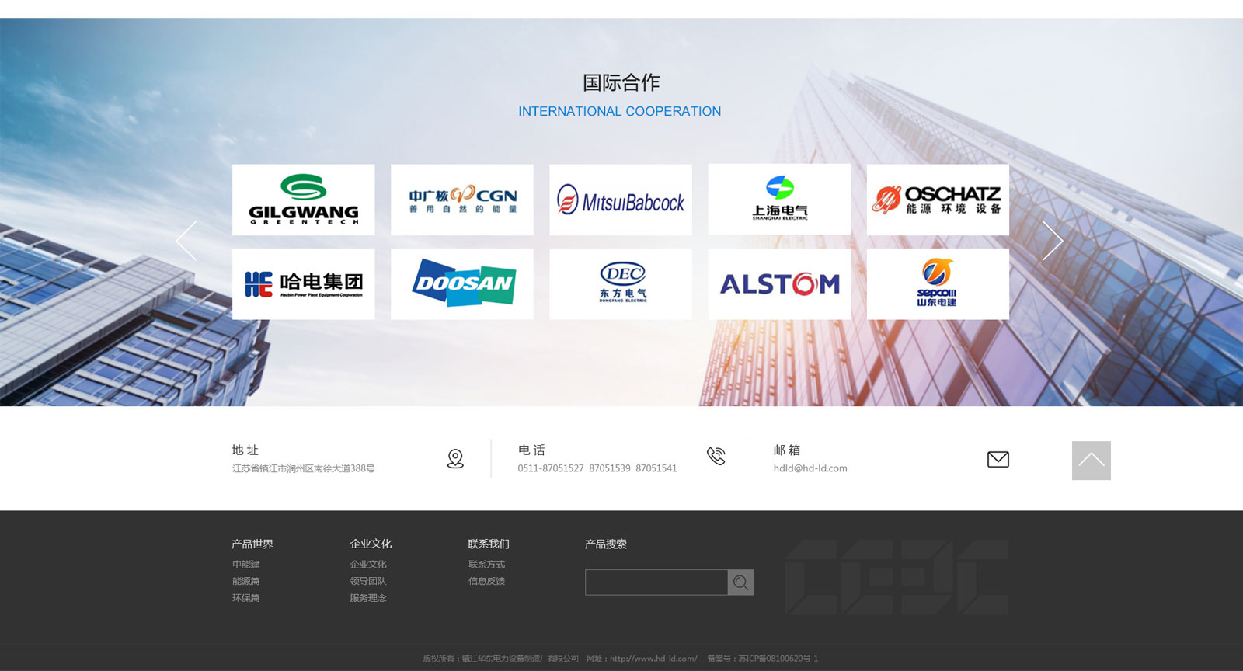Image resolution: width=1243 pixels, height=671 pixels.
Task: Open the Harbin Power 哈电集团 logo card
Action: [x=303, y=284]
